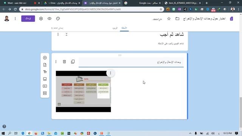Toggle the taskbar microphone icon

pos(196,133)
